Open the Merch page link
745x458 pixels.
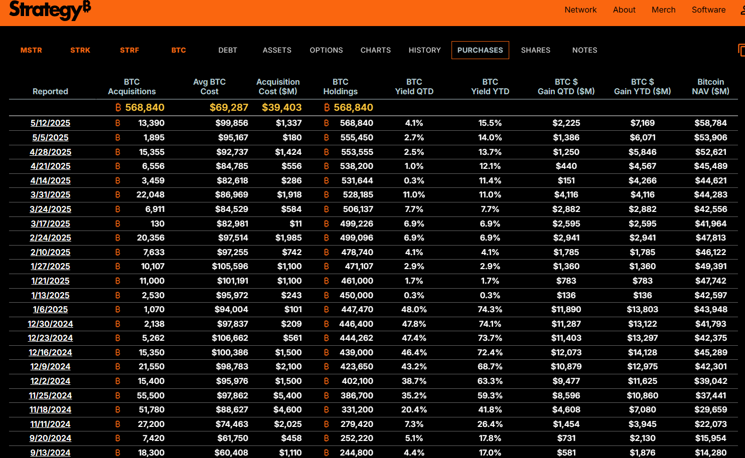(x=663, y=10)
